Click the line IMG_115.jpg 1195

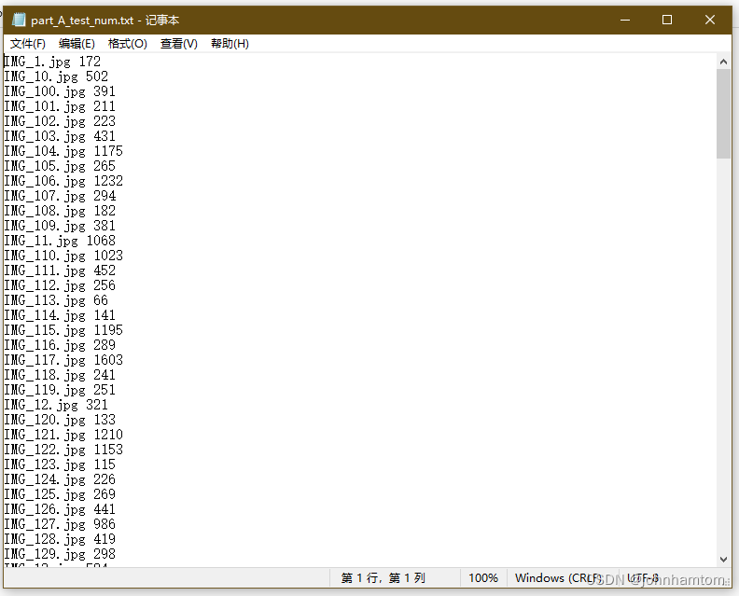point(63,330)
